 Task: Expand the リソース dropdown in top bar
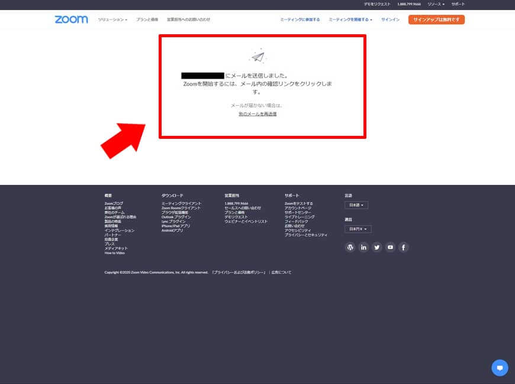436,4
